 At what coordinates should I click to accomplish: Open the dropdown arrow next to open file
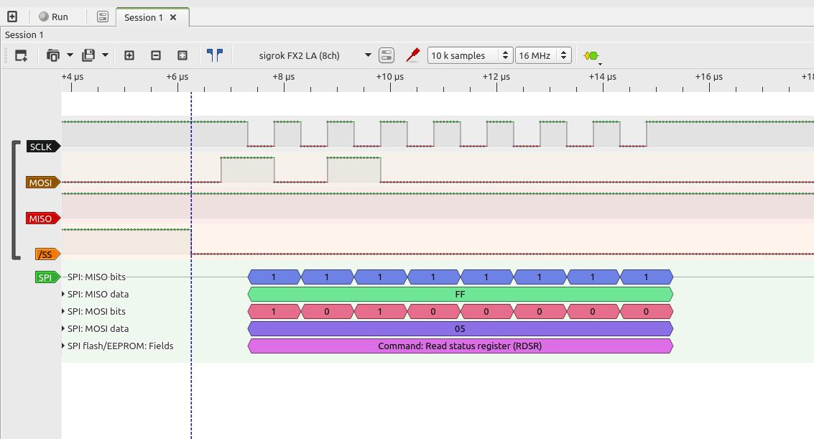pyautogui.click(x=70, y=55)
